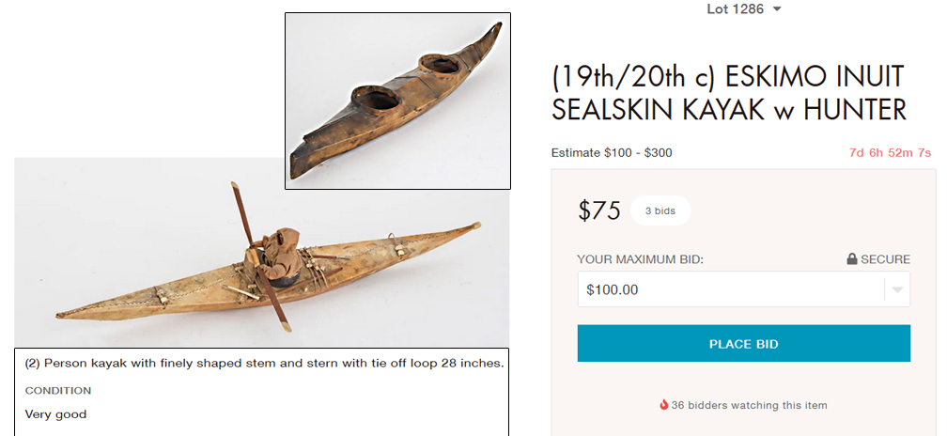947x436 pixels.
Task: Click the CONDITION heading
Action: pos(58,390)
